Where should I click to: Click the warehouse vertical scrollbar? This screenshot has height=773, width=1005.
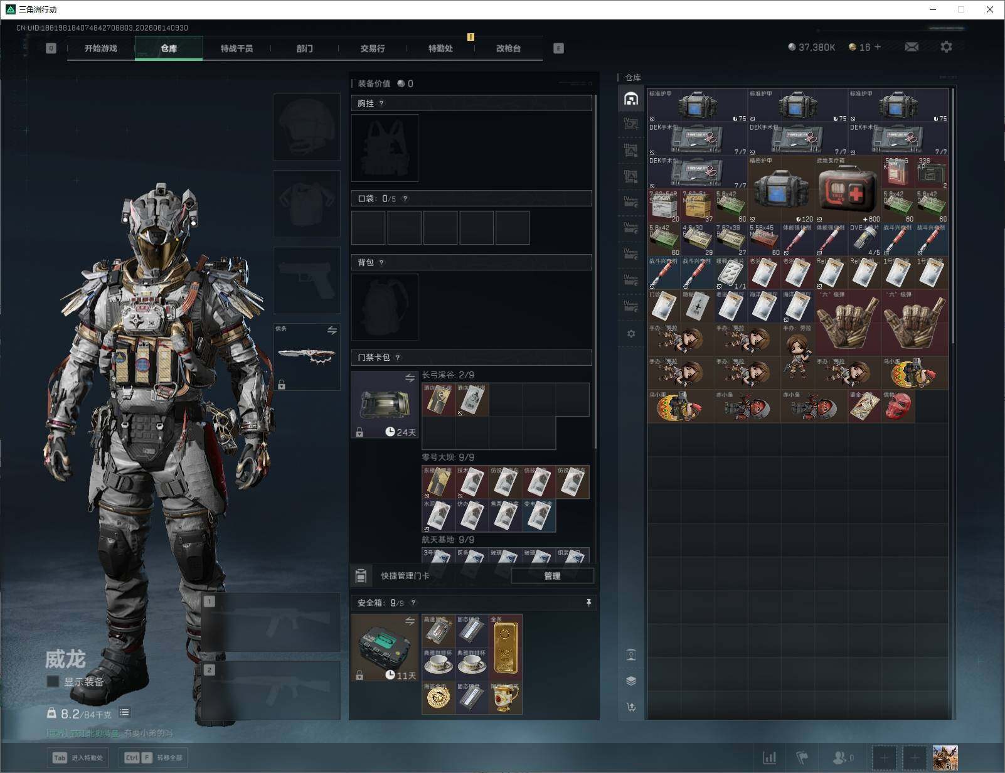coord(953,215)
